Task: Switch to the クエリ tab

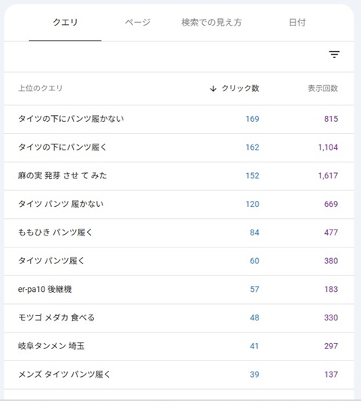Action: [65, 23]
